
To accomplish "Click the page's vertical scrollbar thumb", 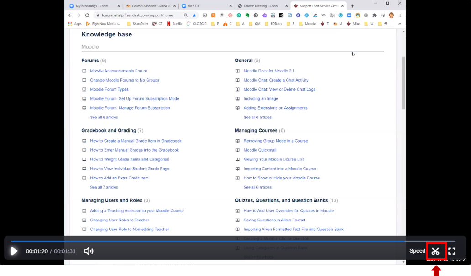I will [x=403, y=83].
